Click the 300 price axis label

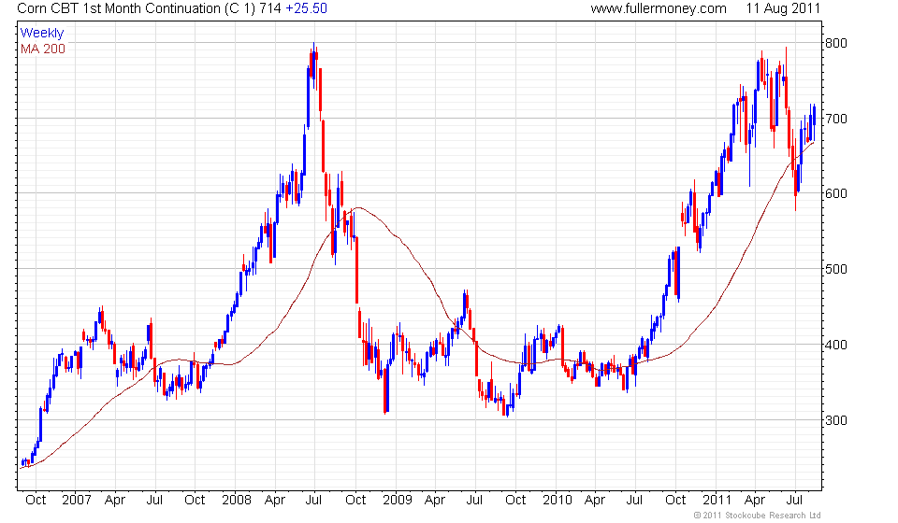click(835, 420)
